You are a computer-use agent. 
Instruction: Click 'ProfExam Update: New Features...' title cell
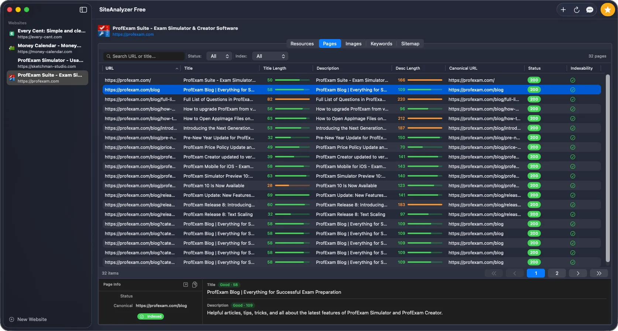219,195
